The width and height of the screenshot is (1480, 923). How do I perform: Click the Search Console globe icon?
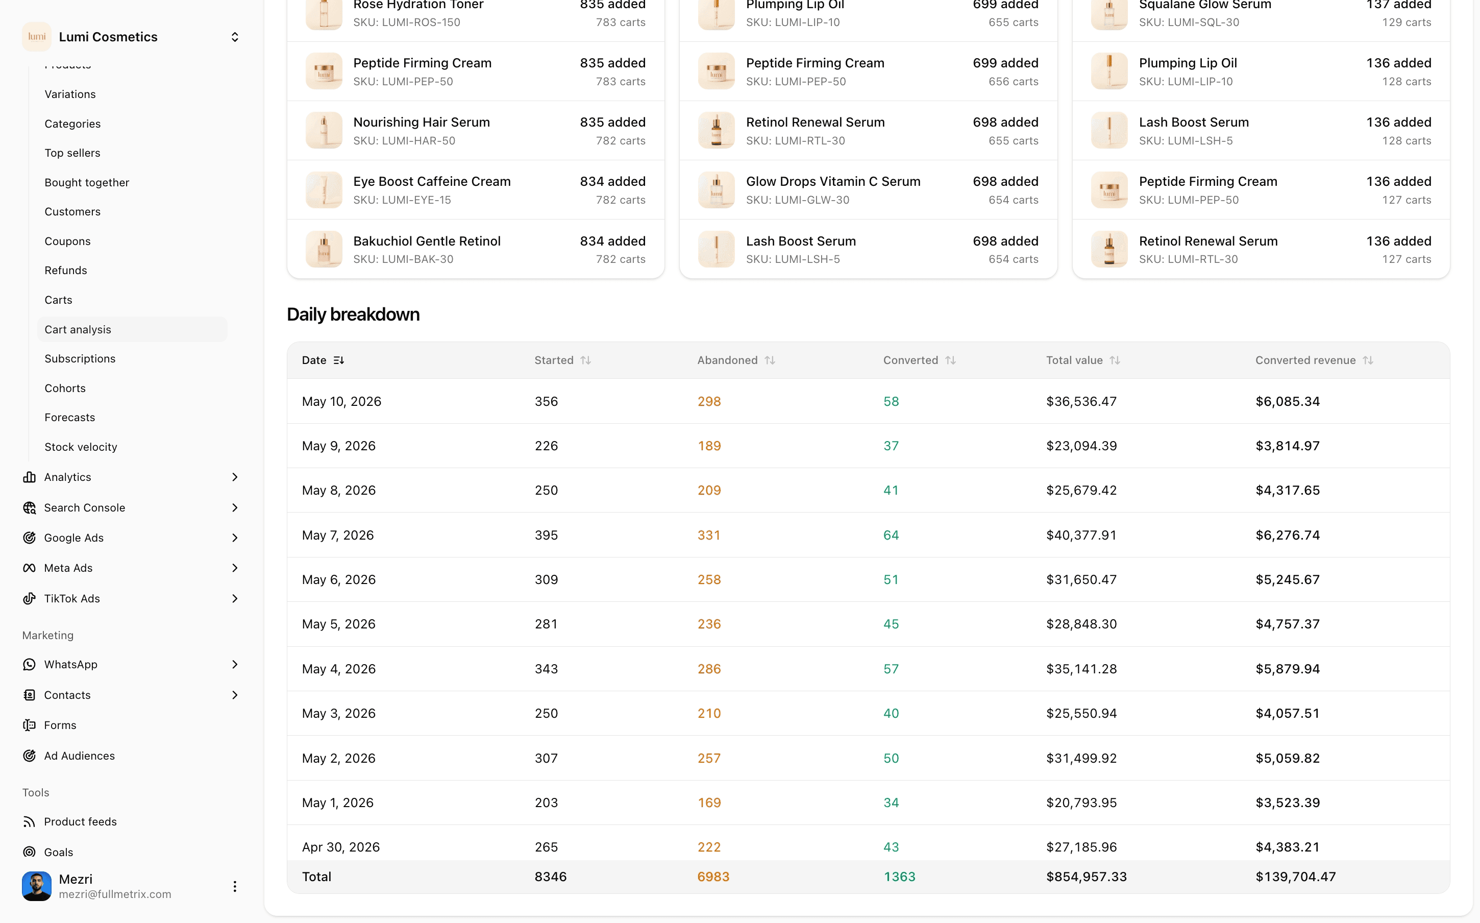click(29, 507)
